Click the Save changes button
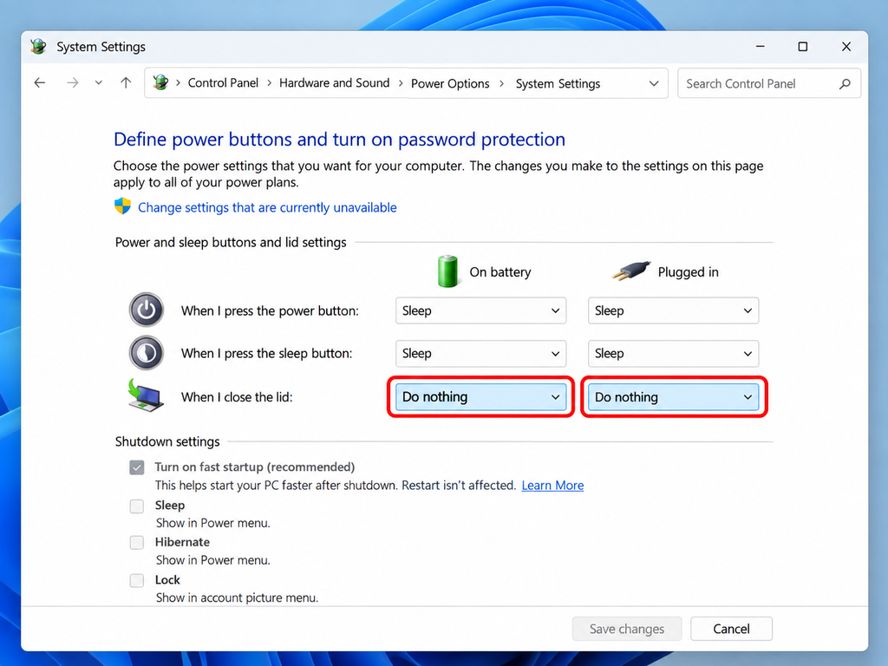Image resolution: width=888 pixels, height=666 pixels. click(x=627, y=629)
